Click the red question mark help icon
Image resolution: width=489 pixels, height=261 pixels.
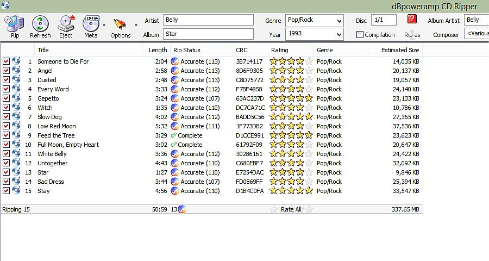coord(412,19)
